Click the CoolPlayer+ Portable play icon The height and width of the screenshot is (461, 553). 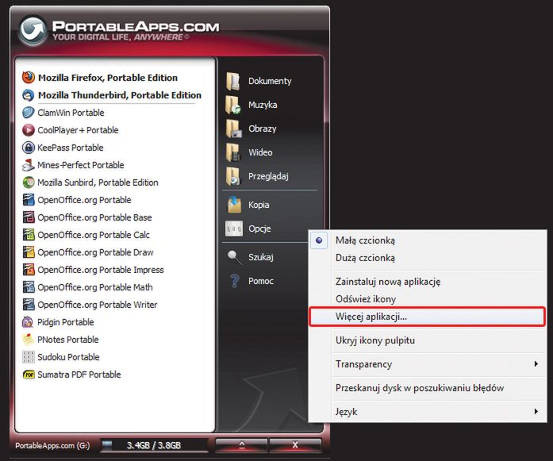[29, 130]
